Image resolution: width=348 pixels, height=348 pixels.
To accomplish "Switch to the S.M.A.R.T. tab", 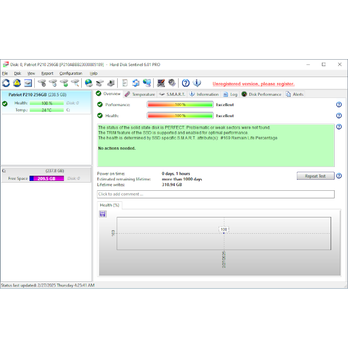I will pyautogui.click(x=172, y=95).
